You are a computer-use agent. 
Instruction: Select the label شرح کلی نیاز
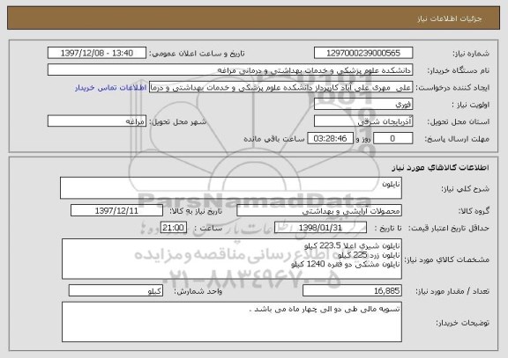coord(466,189)
